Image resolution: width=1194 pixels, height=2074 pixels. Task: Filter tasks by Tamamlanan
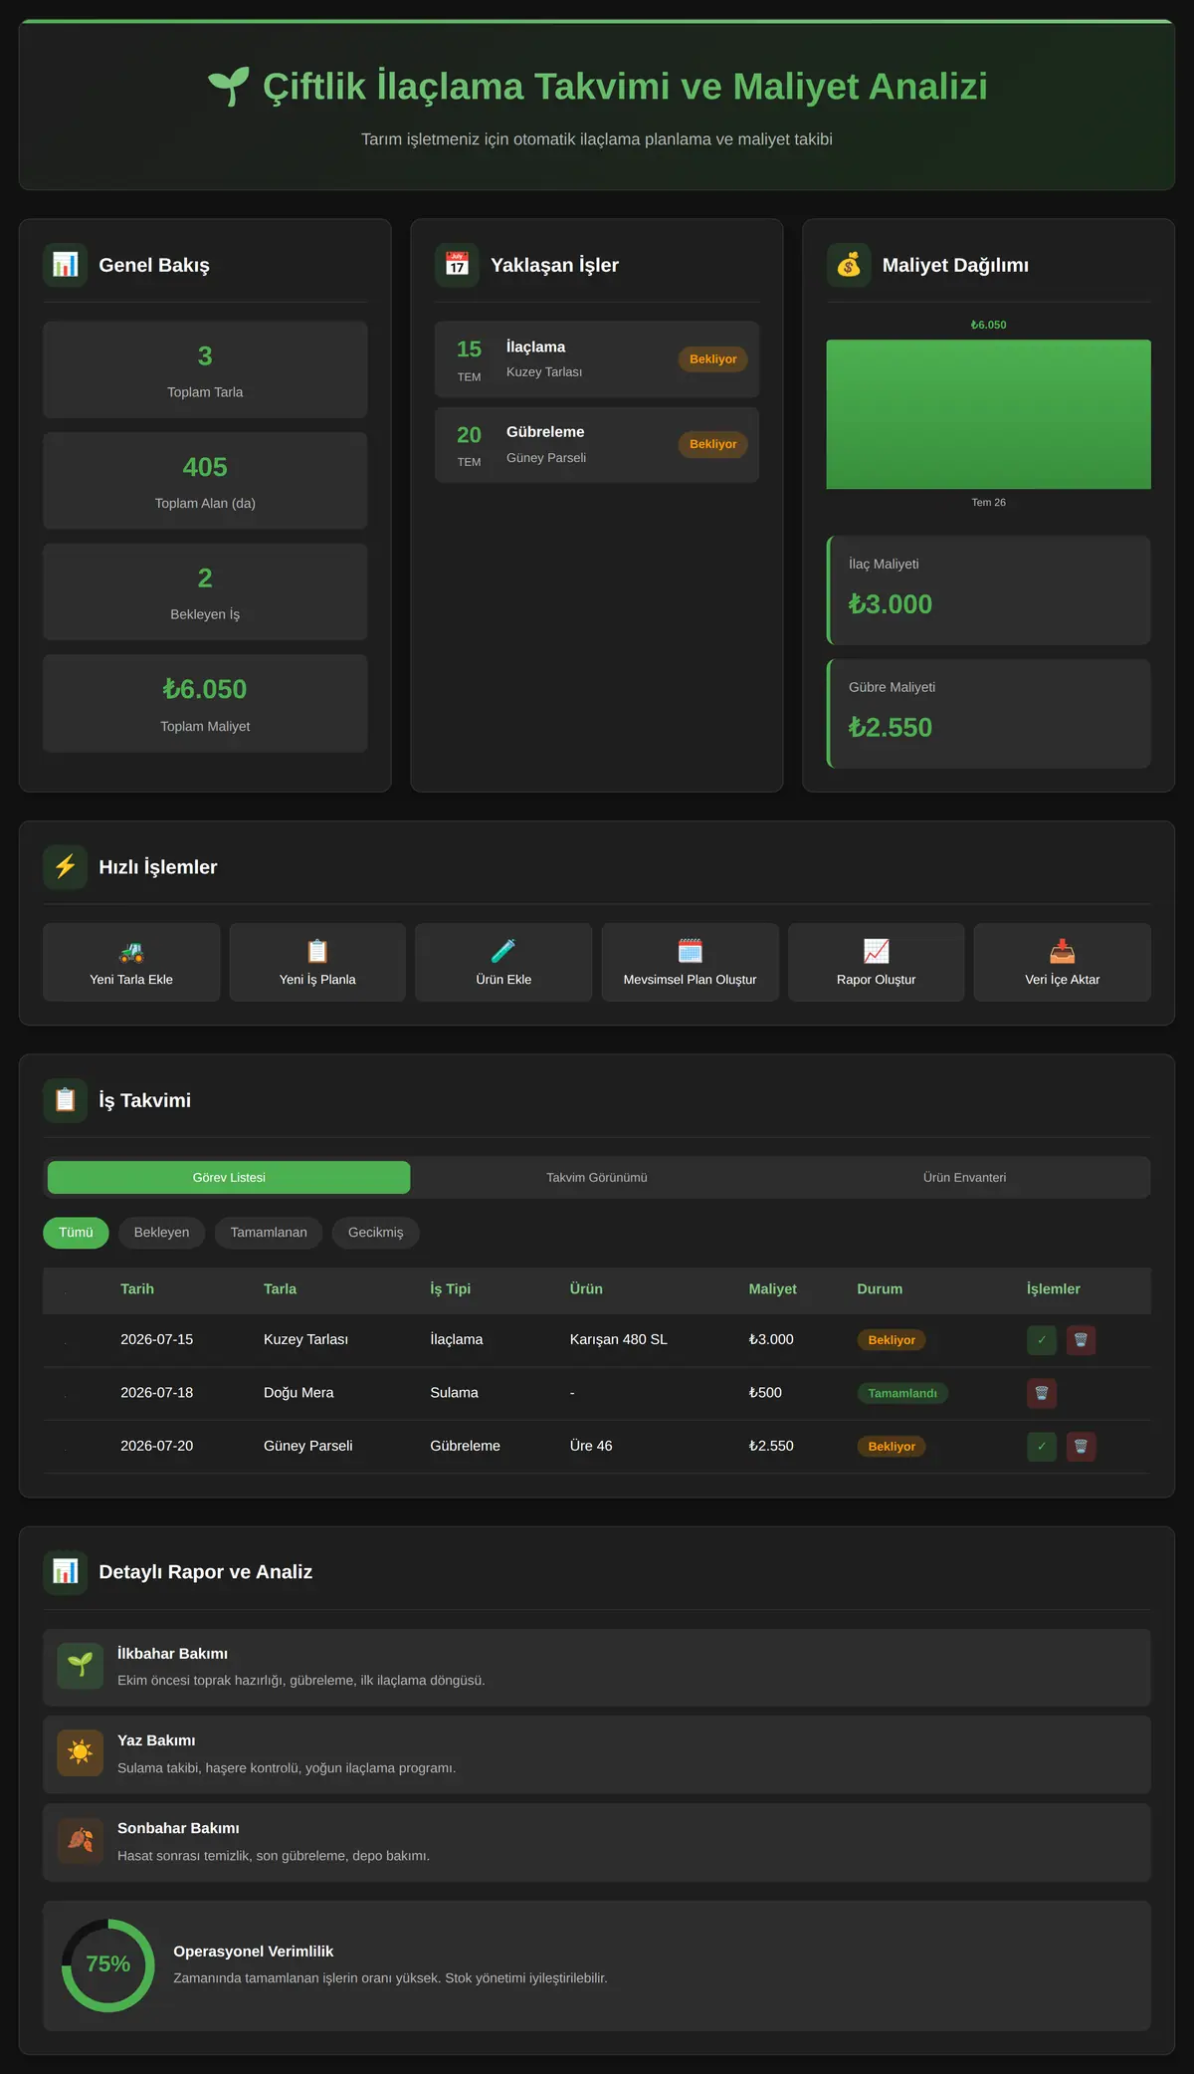269,1233
